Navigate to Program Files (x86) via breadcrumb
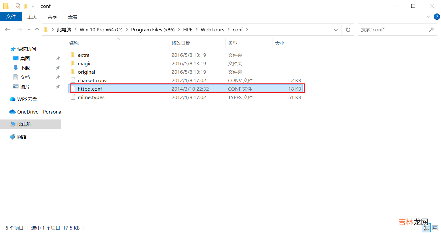The image size is (441, 233). click(x=153, y=29)
